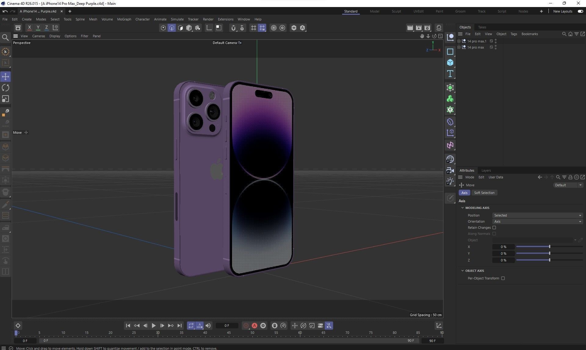Image resolution: width=586 pixels, height=350 pixels.
Task: Click the Soft Selection button
Action: point(484,193)
